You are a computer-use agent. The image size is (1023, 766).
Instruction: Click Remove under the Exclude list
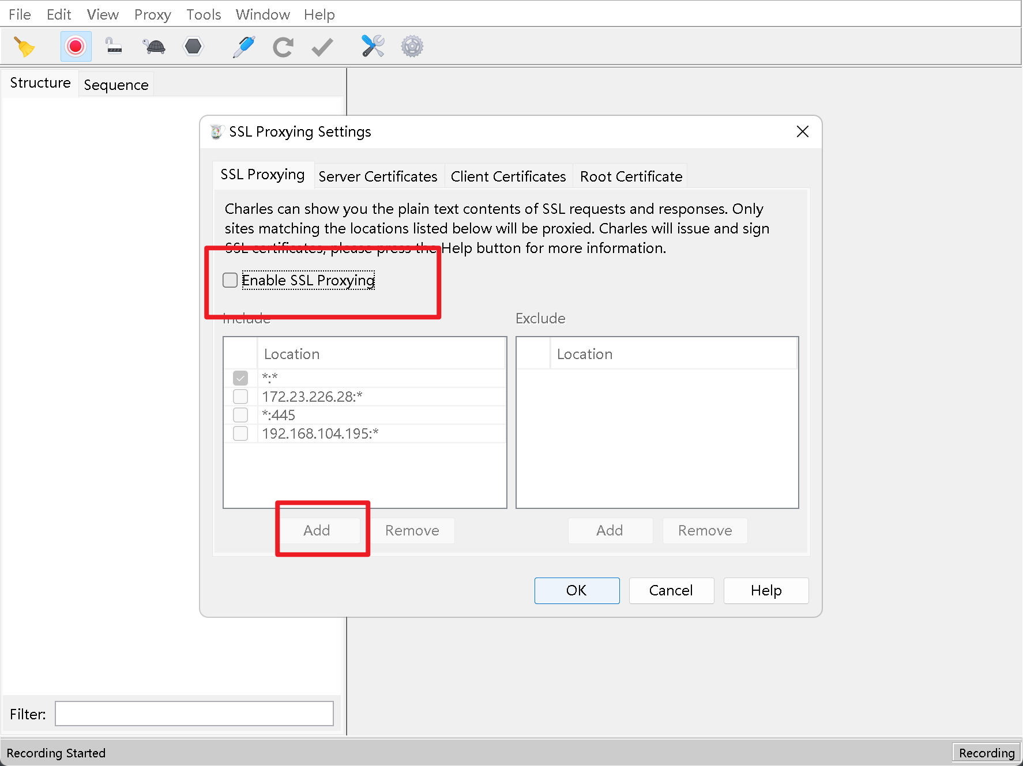click(705, 530)
